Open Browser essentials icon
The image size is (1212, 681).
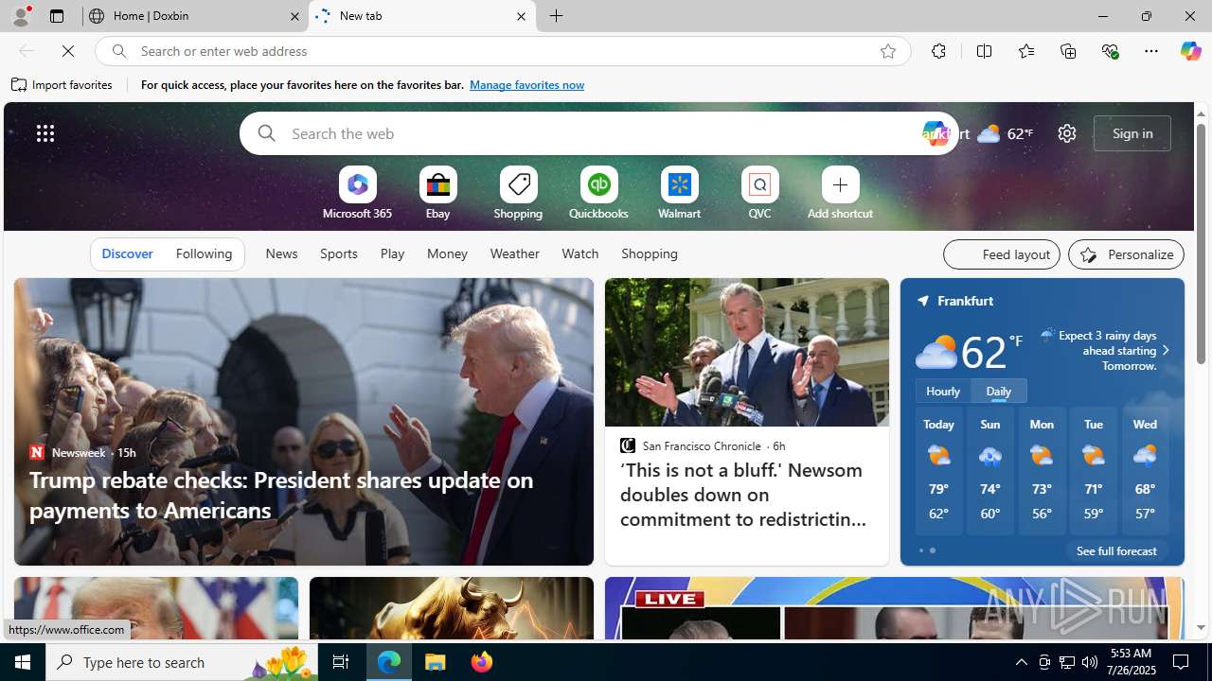1110,51
